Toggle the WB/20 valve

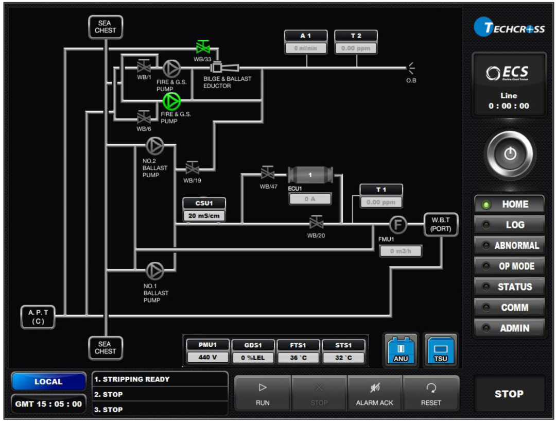point(316,223)
